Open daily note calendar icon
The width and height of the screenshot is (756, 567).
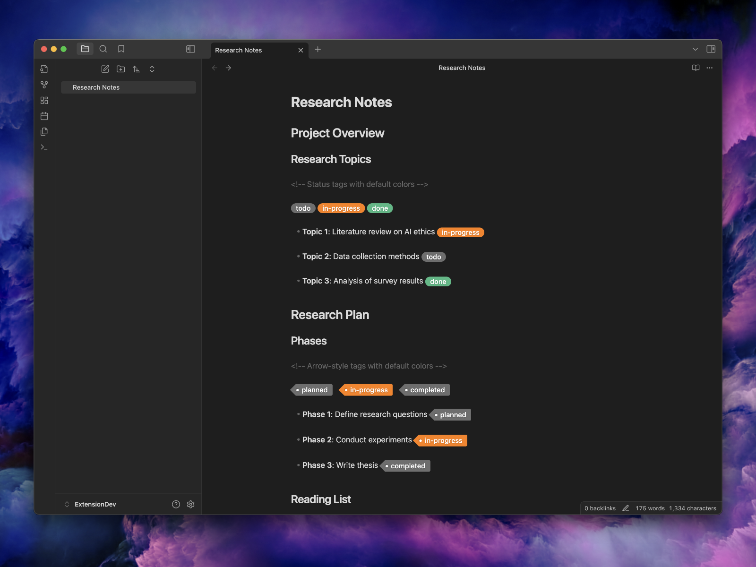click(x=44, y=116)
